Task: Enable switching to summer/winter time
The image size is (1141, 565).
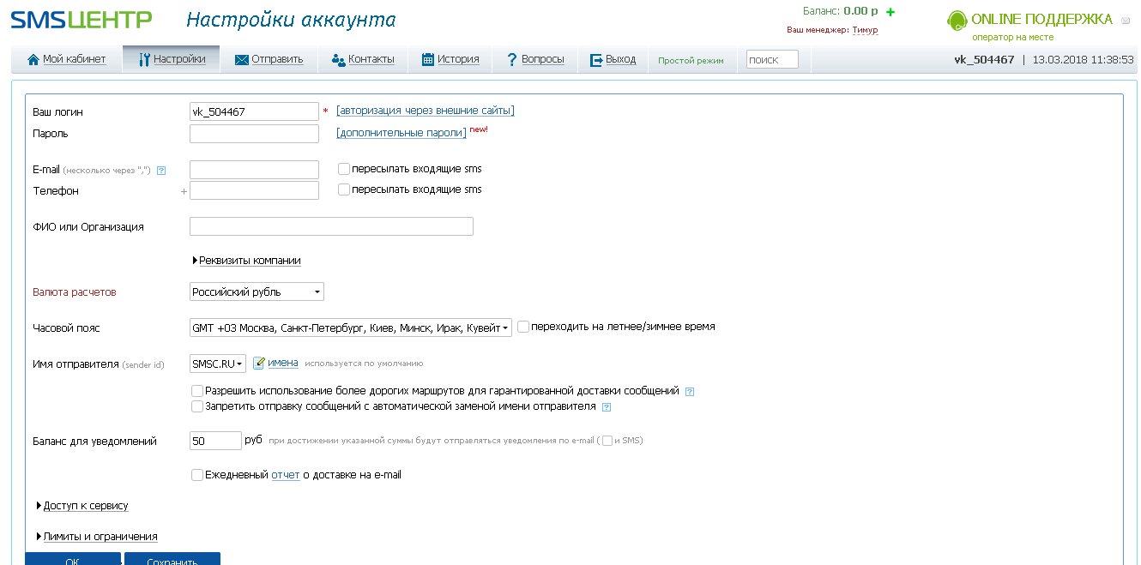Action: [x=522, y=326]
